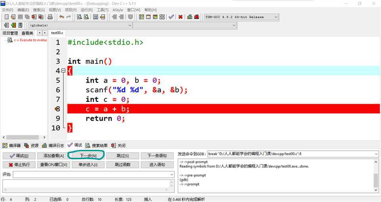Switch to the 搜索结果 bottom tab
This screenshot has width=381, height=202.
(x=96, y=145)
